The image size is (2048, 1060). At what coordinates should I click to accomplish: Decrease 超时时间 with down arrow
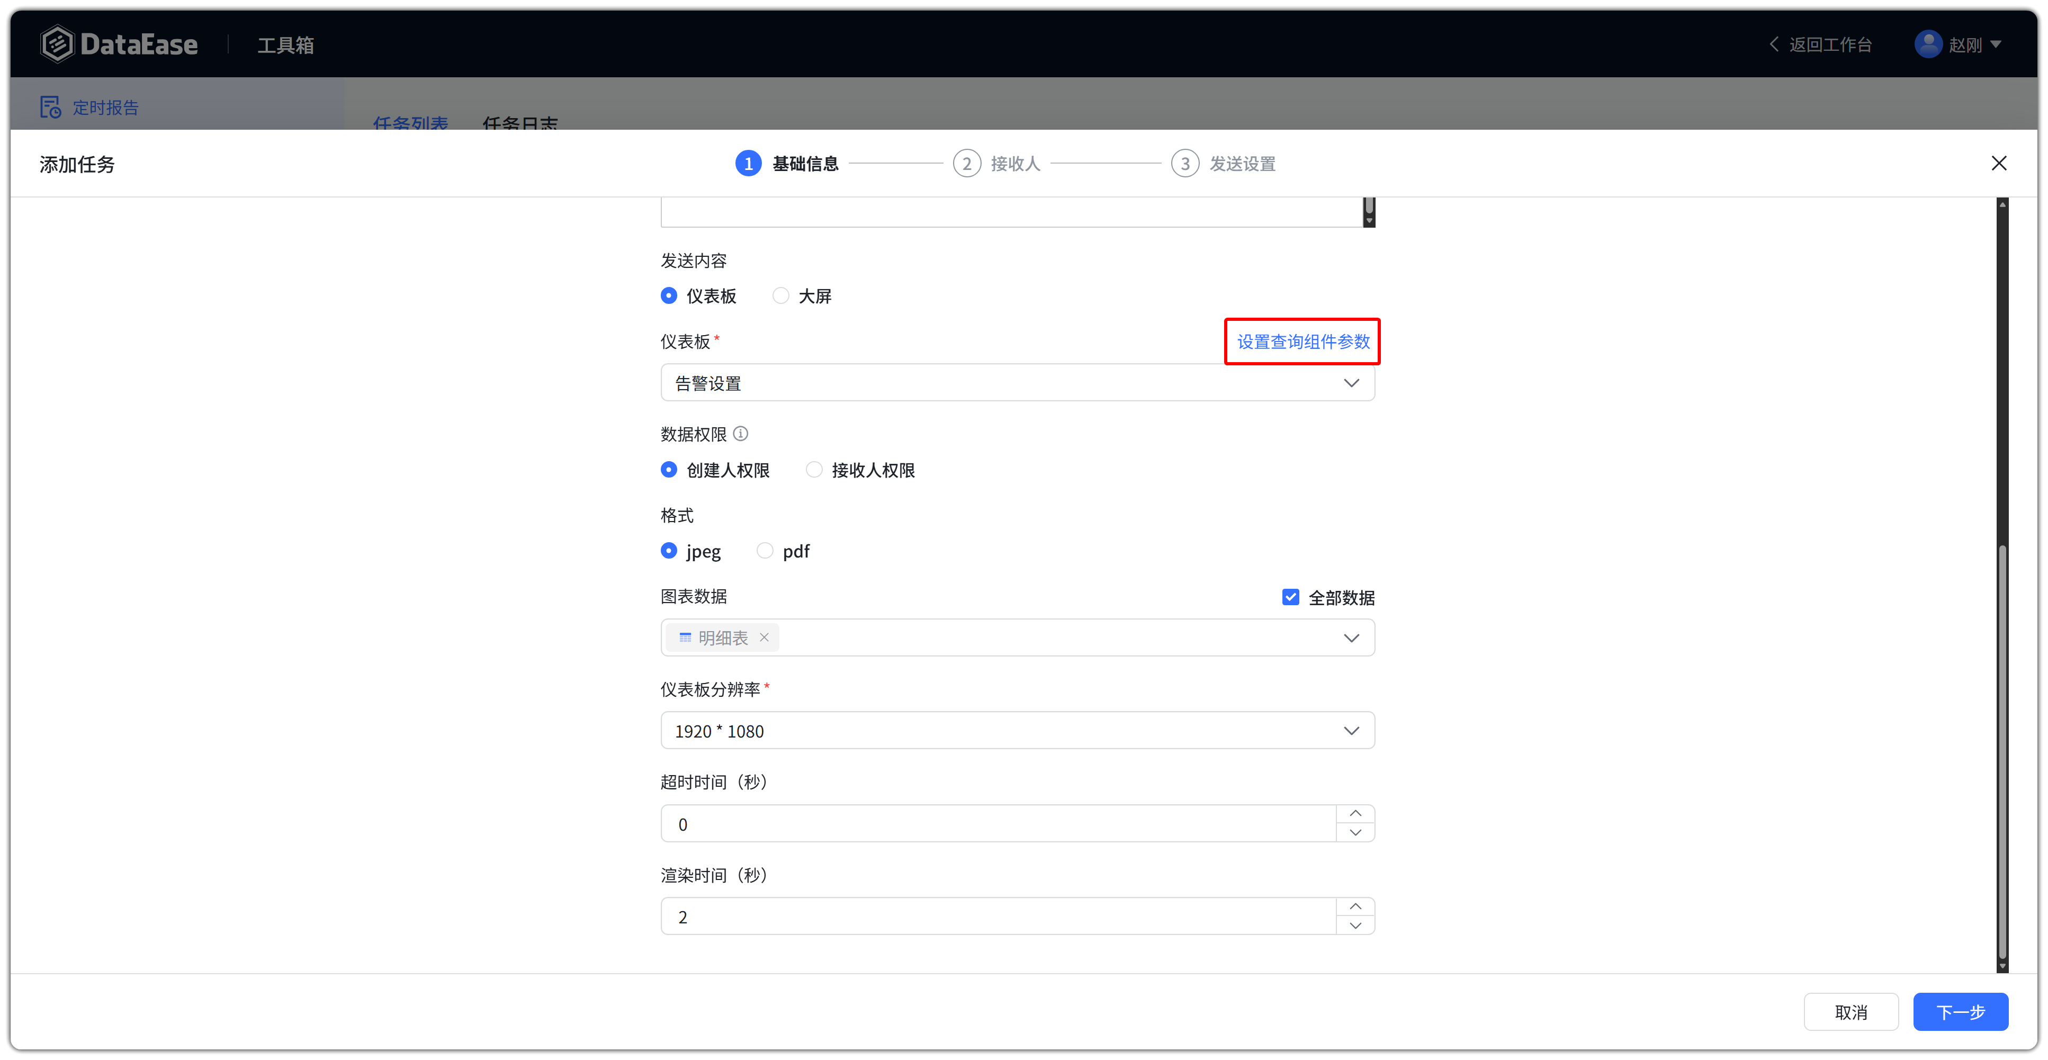(1355, 832)
